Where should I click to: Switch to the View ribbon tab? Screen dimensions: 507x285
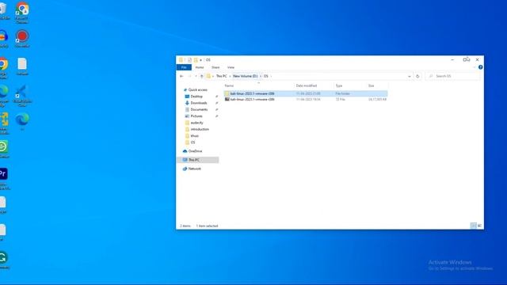pyautogui.click(x=231, y=67)
